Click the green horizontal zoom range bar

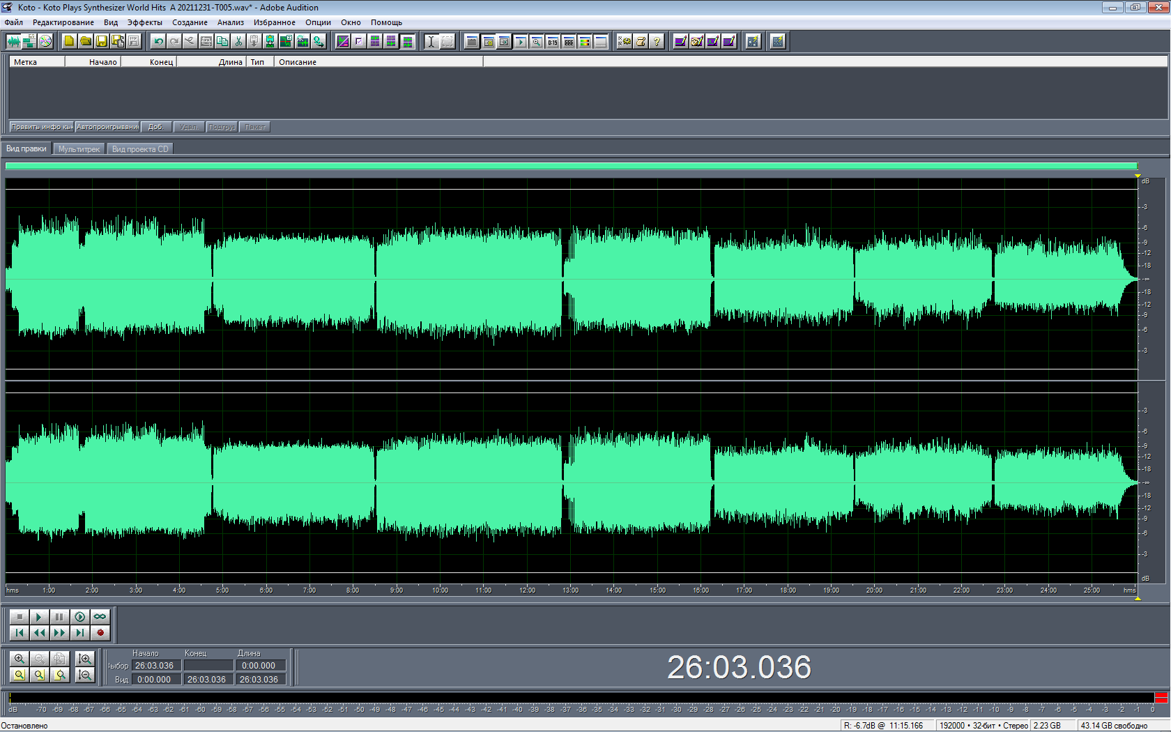pyautogui.click(x=572, y=166)
